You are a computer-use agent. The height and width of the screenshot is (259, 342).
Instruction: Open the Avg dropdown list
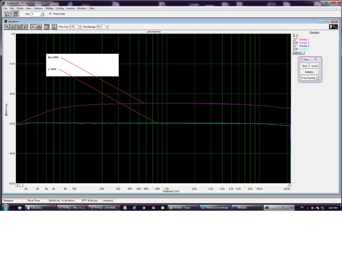pos(42,14)
